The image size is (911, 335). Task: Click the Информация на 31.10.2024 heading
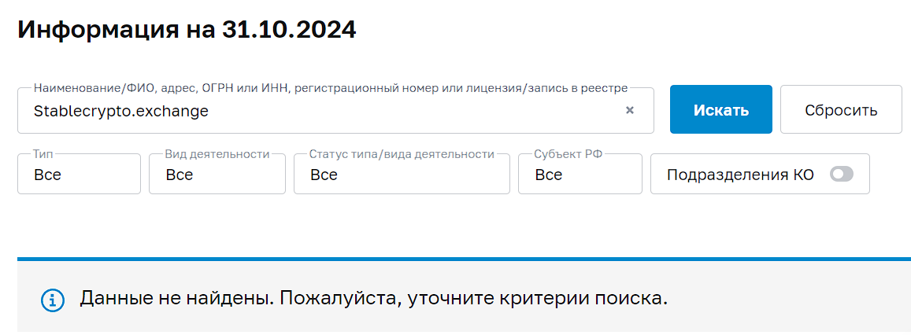(x=187, y=30)
